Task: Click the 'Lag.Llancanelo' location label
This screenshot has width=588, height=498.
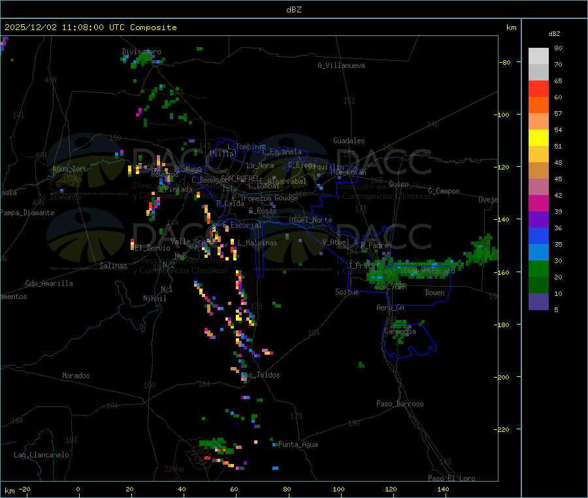Action: pyautogui.click(x=42, y=455)
